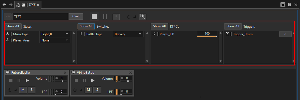Play the FutureBattle event
The height and width of the screenshot is (100, 300).
[x=27, y=80]
